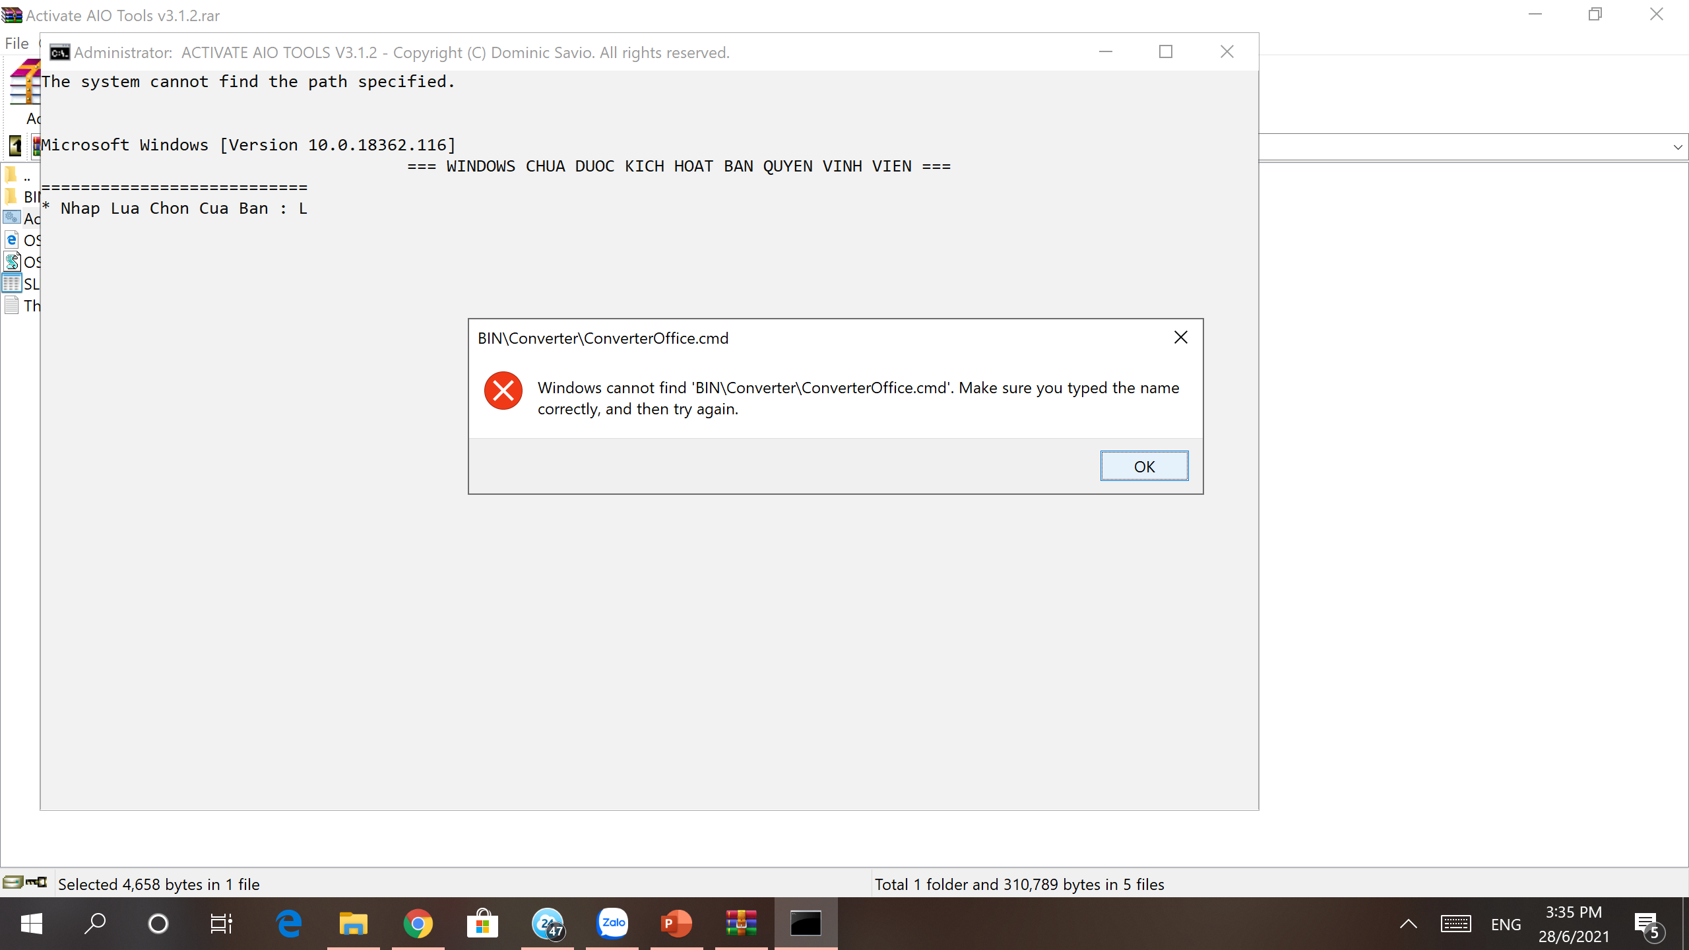Image resolution: width=1689 pixels, height=950 pixels.
Task: Minimize the WinRAR window
Action: (1535, 15)
